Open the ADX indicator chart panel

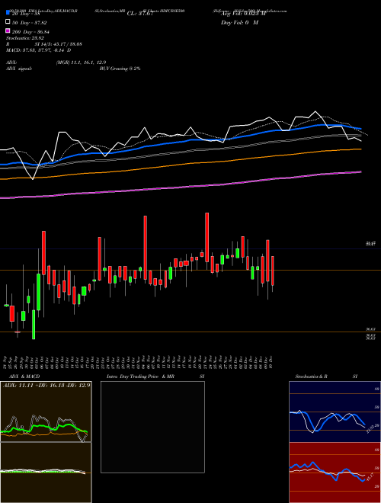46,412
